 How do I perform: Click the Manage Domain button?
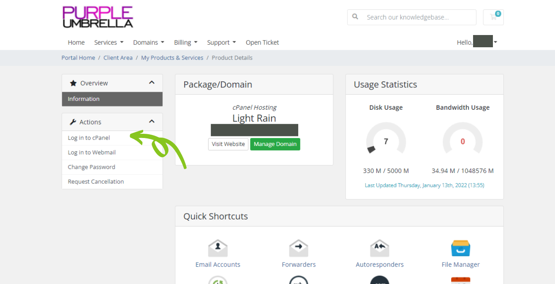pyautogui.click(x=275, y=144)
